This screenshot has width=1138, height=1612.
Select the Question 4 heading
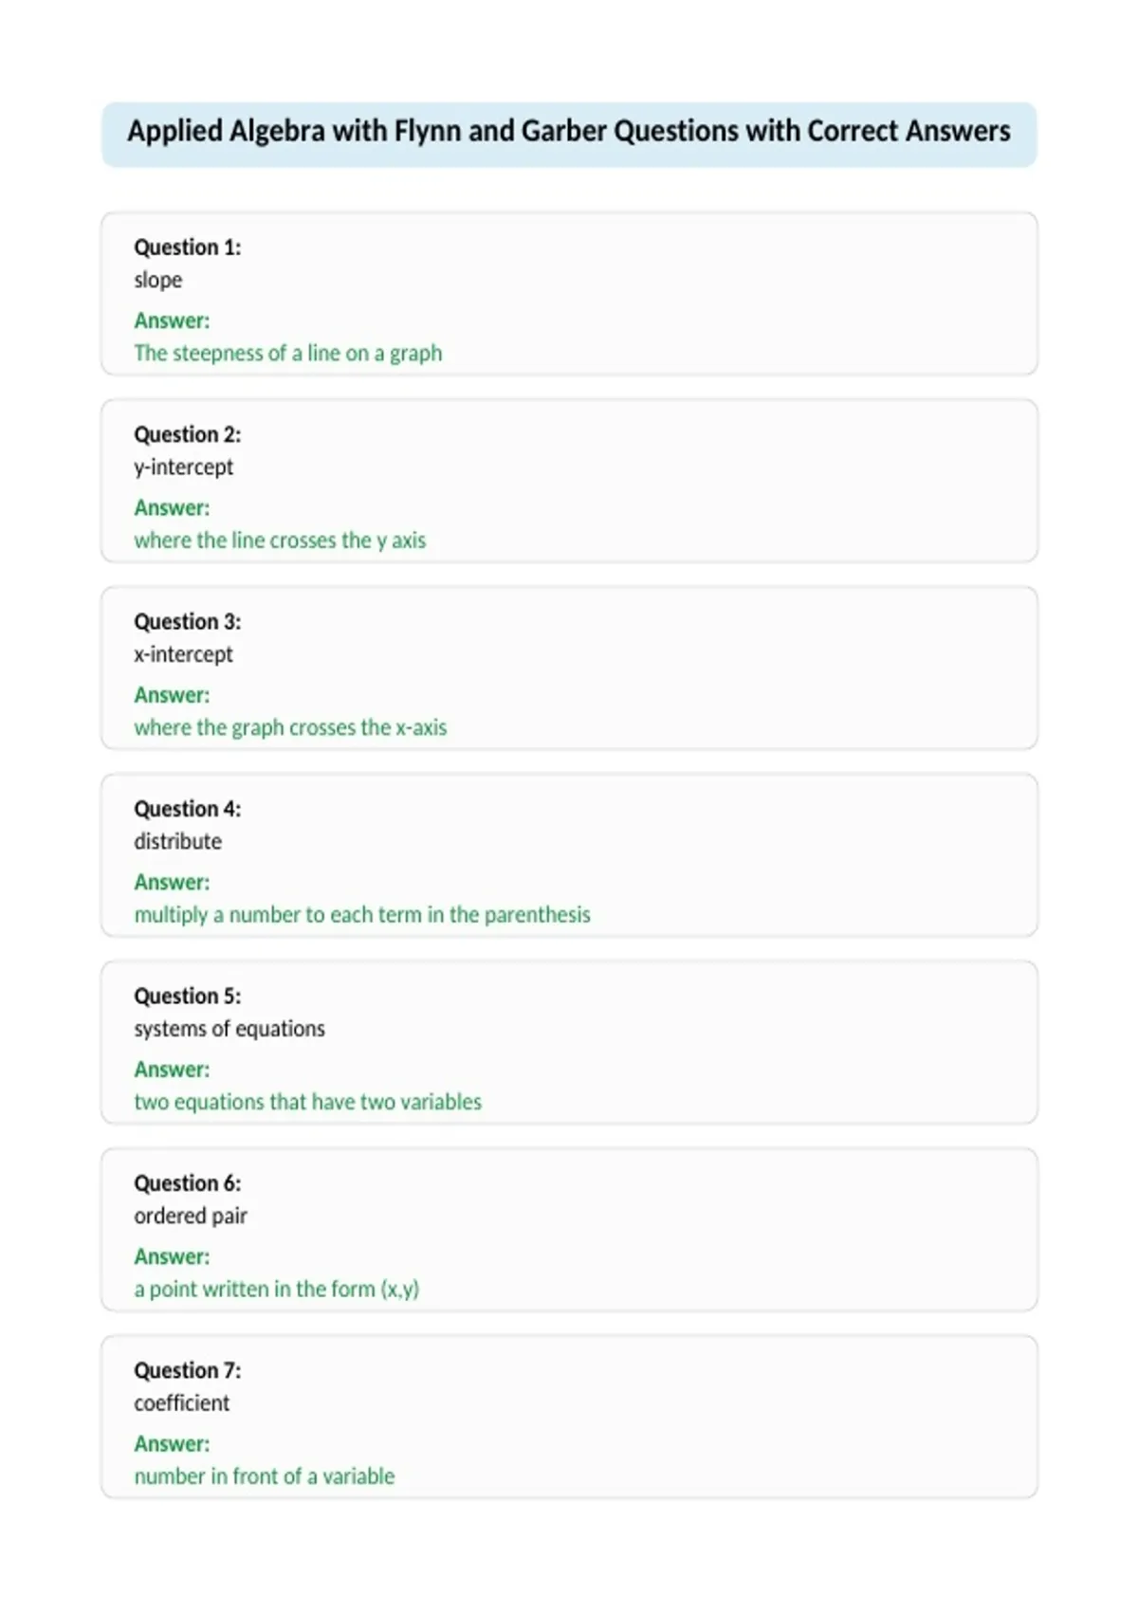[188, 809]
